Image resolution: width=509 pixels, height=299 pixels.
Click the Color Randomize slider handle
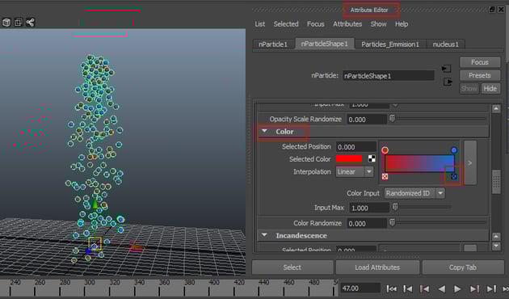(393, 222)
